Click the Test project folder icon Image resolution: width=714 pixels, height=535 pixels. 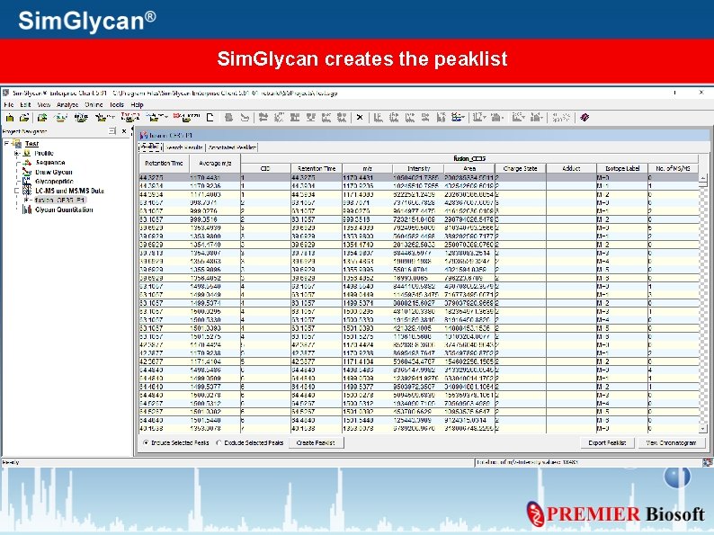18,144
